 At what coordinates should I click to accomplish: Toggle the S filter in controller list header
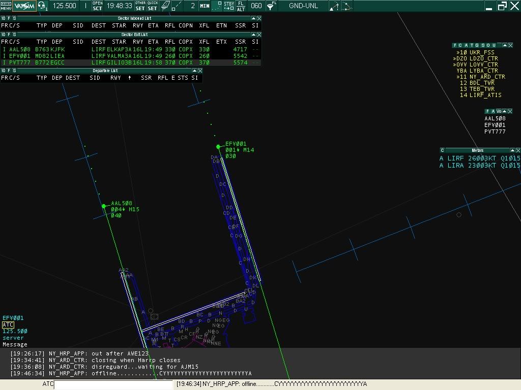(483, 45)
